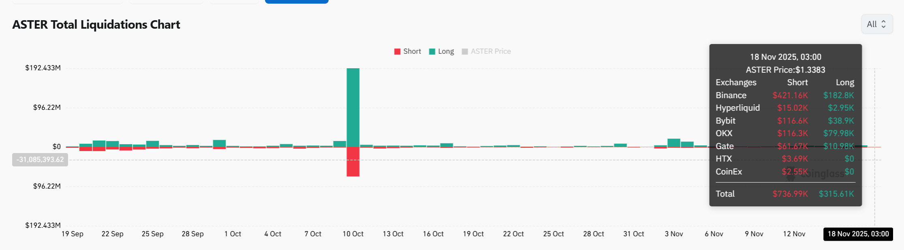Image resolution: width=904 pixels, height=250 pixels.
Task: Click the "ASTER Total Liquidations Chart" title
Action: (x=96, y=25)
